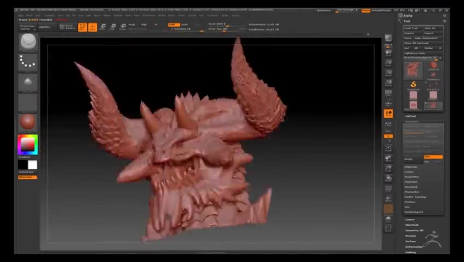The image size is (464, 262).
Task: Select the SimpleBrush tool with the S icon
Action: [414, 85]
